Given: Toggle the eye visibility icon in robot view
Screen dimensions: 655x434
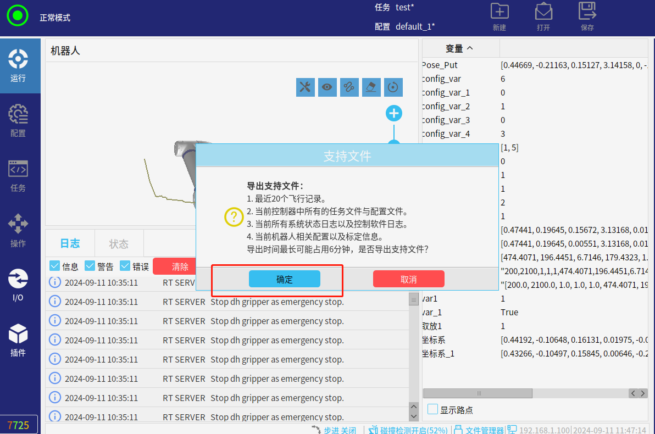Looking at the screenshot, I should tap(327, 87).
